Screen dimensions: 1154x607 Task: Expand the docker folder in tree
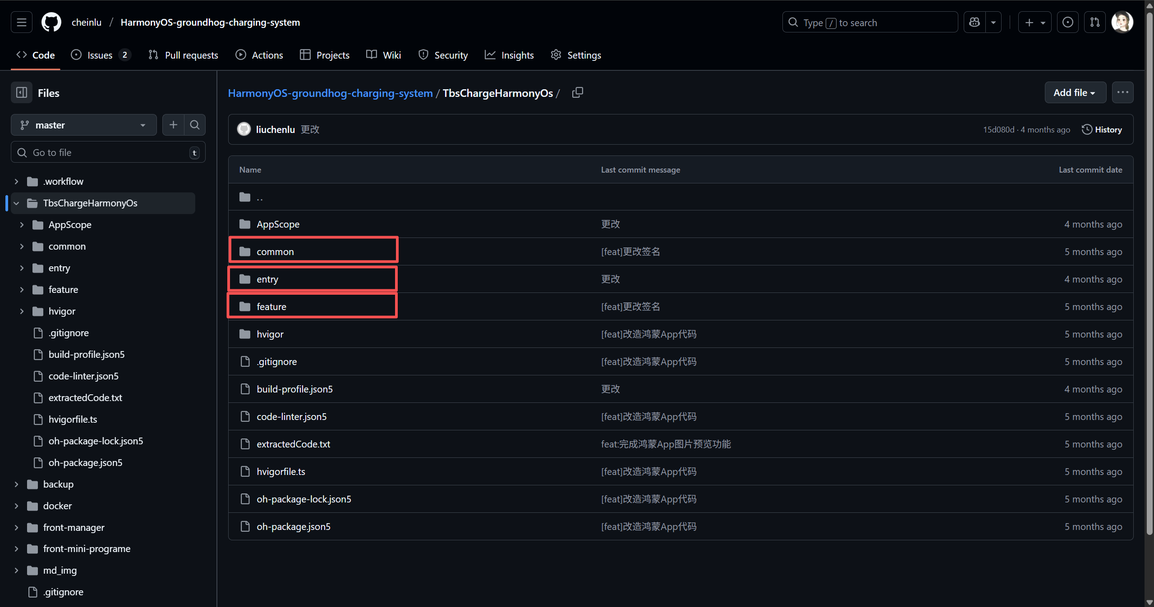point(17,506)
